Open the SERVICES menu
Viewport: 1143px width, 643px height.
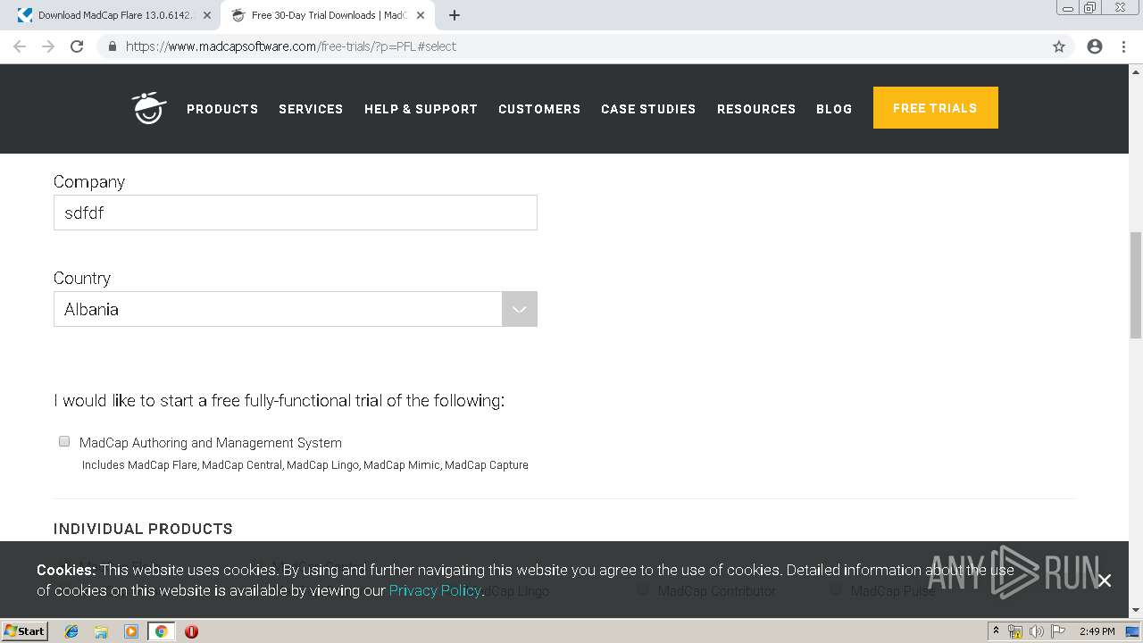click(x=311, y=109)
